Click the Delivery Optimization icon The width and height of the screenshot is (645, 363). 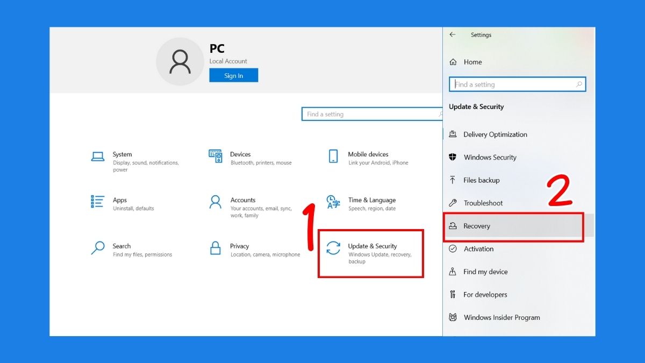[x=453, y=134]
